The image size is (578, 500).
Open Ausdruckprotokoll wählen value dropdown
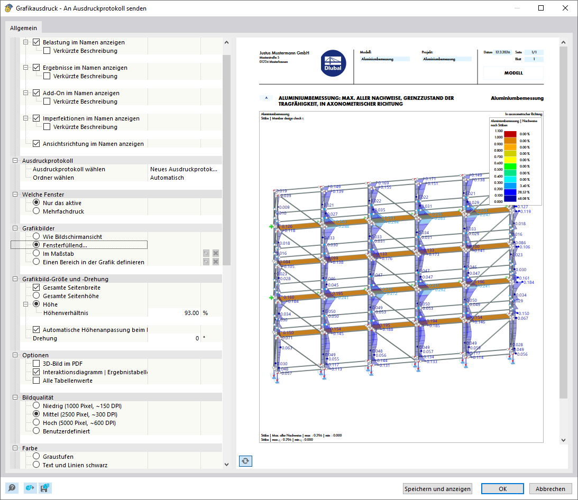(185, 169)
